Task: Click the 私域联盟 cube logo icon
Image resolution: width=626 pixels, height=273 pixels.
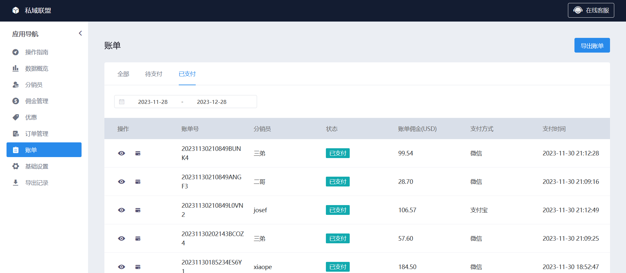Action: click(x=16, y=10)
